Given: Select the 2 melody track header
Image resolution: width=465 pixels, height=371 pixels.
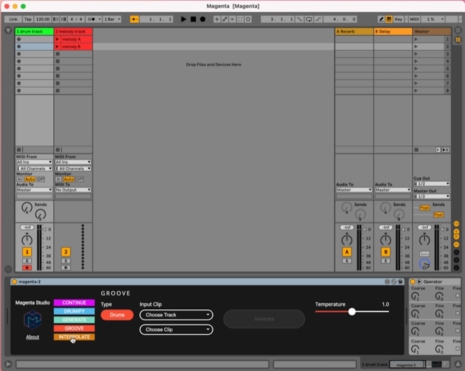Looking at the screenshot, I should pyautogui.click(x=73, y=31).
